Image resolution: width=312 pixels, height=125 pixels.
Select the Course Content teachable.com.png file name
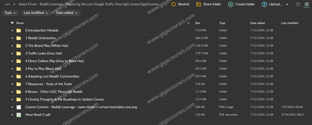[81, 107]
